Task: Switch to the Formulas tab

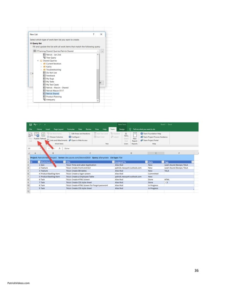Action: [x=71, y=129]
